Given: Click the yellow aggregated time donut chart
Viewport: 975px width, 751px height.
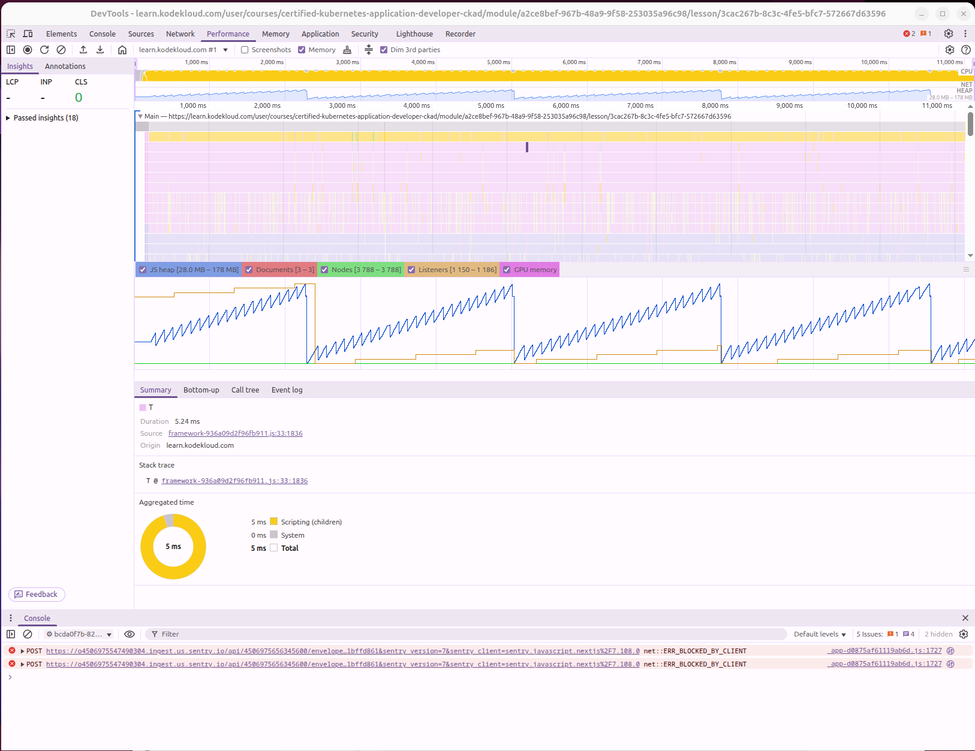Looking at the screenshot, I should click(173, 547).
